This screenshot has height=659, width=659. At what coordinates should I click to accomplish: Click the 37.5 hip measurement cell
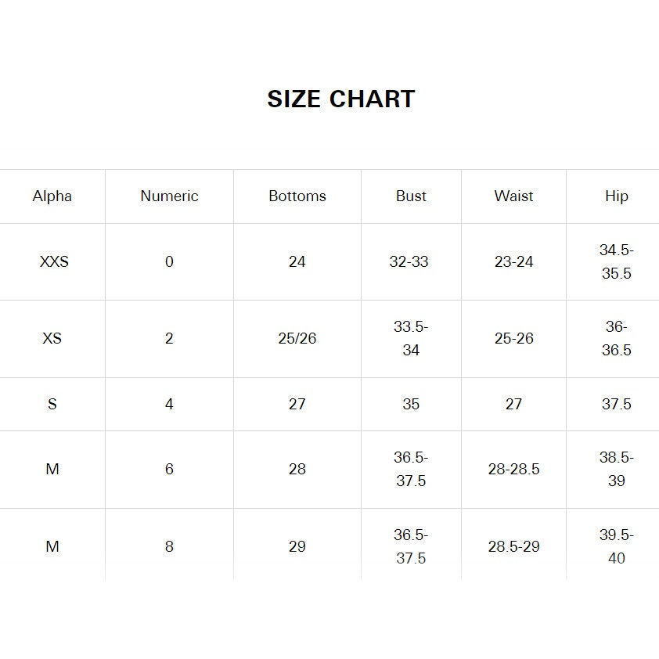click(616, 405)
